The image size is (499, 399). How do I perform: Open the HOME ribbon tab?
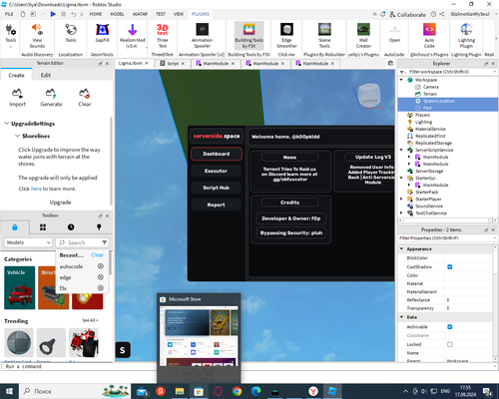[x=96, y=14]
